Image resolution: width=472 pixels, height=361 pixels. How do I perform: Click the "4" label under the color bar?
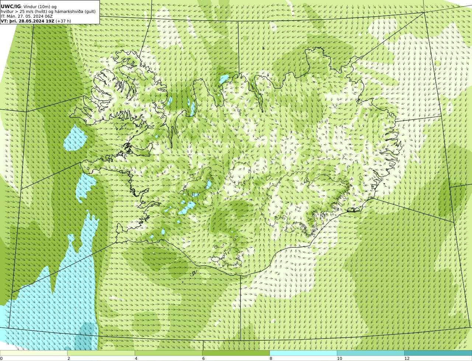click(136, 358)
